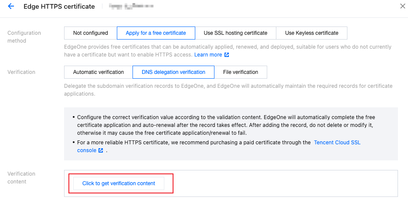Click the Verification field label
The width and height of the screenshot is (408, 203).
coord(21,72)
